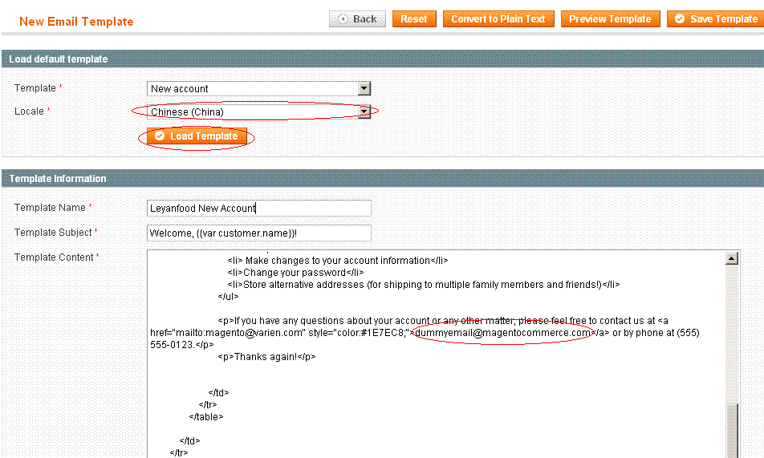Click the Template dropdown arrow button

point(364,89)
